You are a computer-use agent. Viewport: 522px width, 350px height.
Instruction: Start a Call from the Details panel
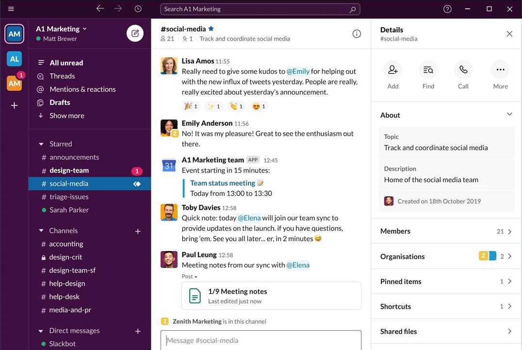pyautogui.click(x=463, y=70)
